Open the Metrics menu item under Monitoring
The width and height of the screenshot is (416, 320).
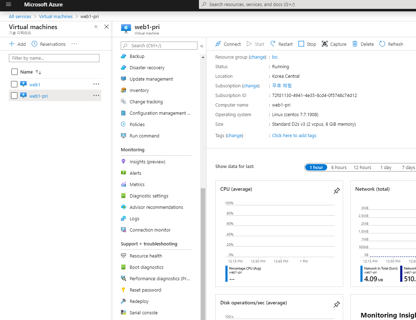[137, 184]
